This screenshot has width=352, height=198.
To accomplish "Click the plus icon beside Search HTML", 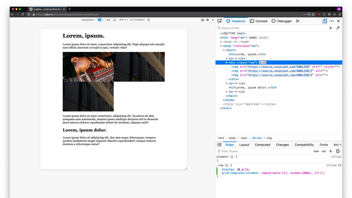I will click(x=331, y=28).
